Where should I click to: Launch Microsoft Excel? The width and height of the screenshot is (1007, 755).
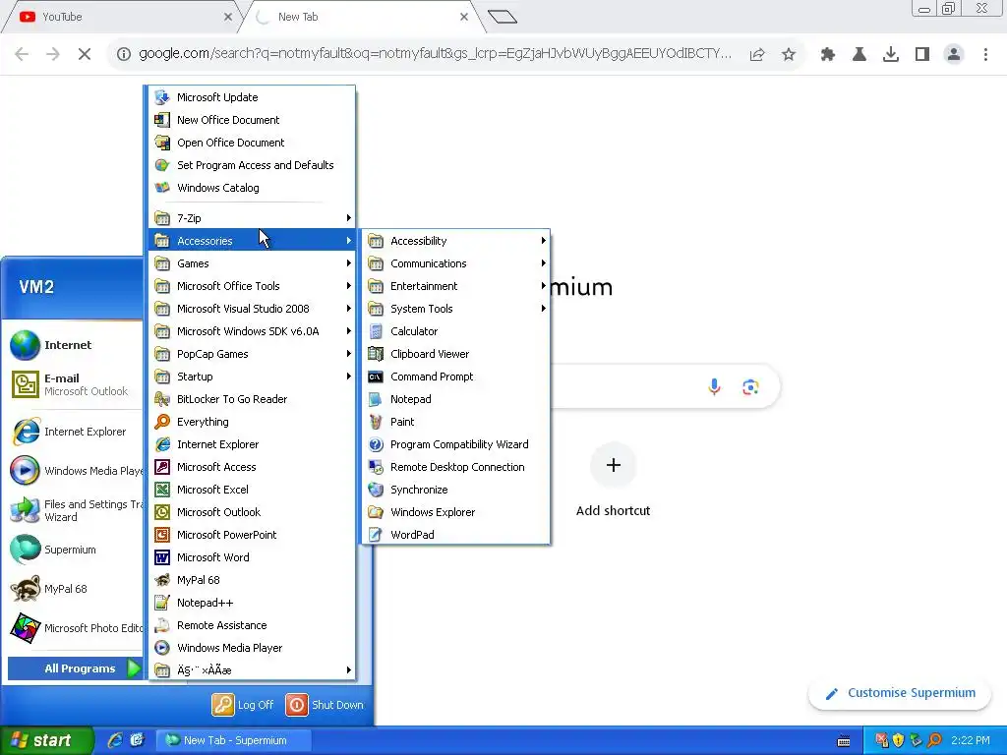pos(252,490)
